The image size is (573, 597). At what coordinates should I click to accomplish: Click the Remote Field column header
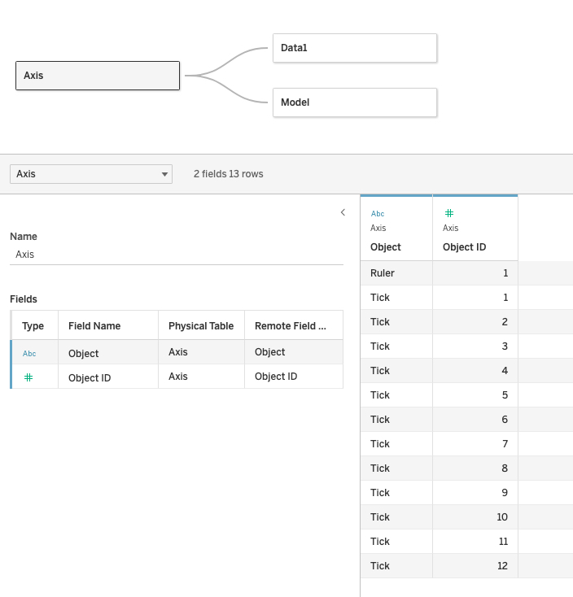pyautogui.click(x=294, y=325)
